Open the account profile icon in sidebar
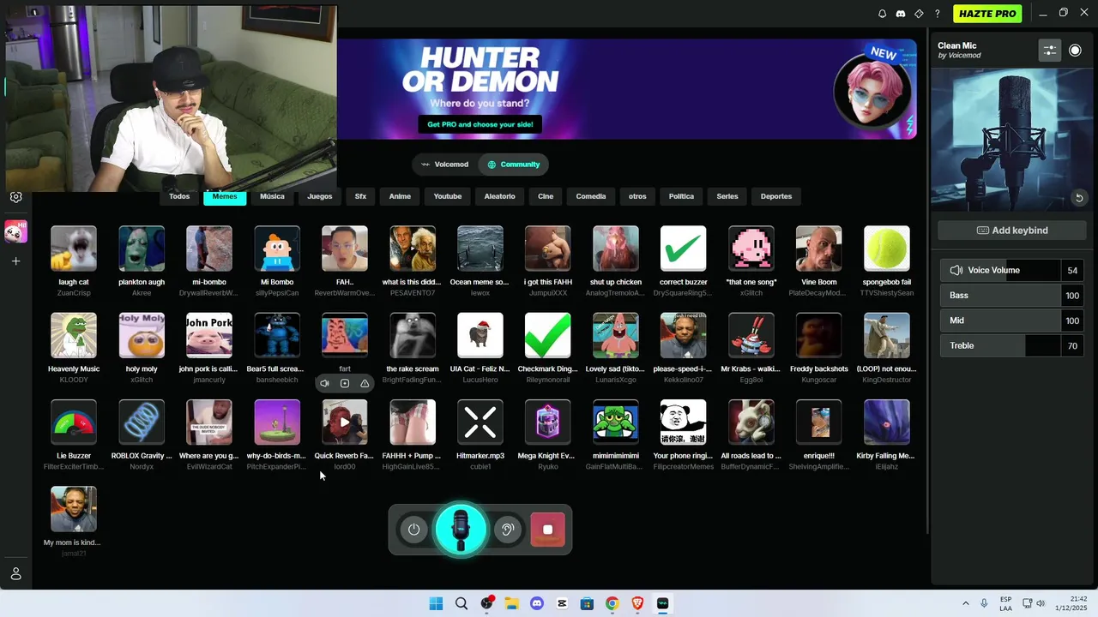This screenshot has height=617, width=1098. tap(15, 574)
